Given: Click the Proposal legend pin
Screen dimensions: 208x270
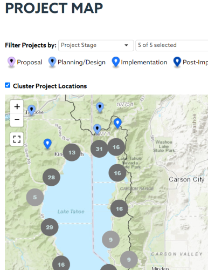Looking at the screenshot, I should coord(11,62).
